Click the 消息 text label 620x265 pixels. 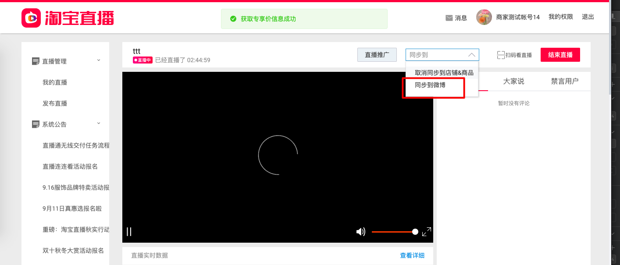click(461, 18)
